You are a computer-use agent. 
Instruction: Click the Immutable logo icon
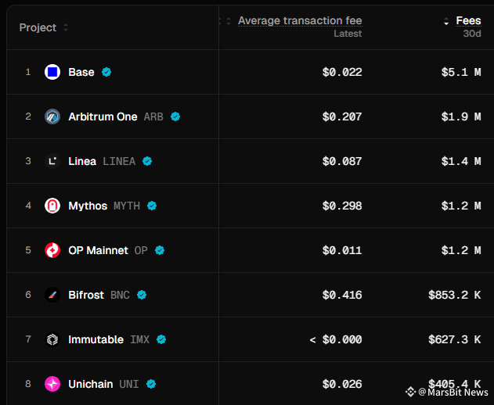click(x=52, y=339)
